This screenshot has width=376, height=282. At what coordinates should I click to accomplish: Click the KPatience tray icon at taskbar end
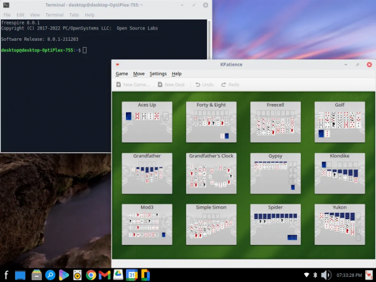[x=369, y=275]
